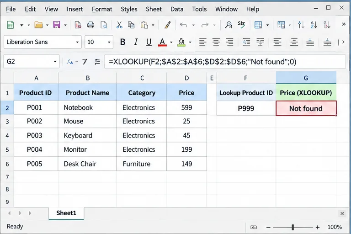Align cell content to bottom

[x=310, y=42]
